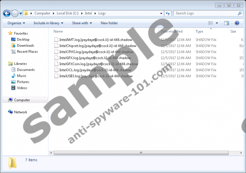Image resolution: width=246 pixels, height=173 pixels.
Task: Click Local Disk (C:) in the address path
Action: point(67,13)
